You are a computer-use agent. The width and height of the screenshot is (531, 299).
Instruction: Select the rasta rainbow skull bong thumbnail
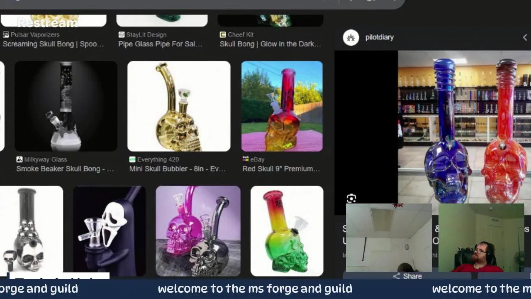click(287, 231)
